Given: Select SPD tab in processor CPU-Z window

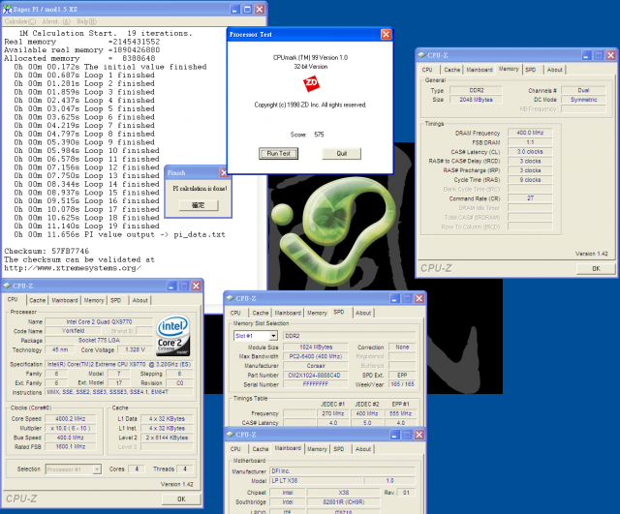Looking at the screenshot, I should [x=115, y=300].
